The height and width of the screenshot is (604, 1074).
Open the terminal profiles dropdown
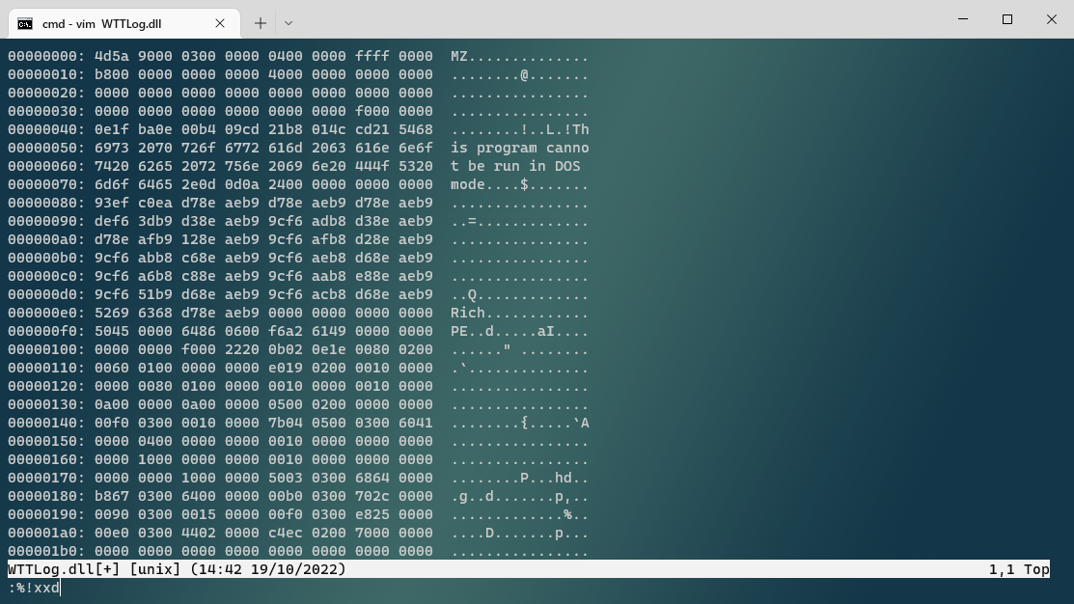pos(289,23)
